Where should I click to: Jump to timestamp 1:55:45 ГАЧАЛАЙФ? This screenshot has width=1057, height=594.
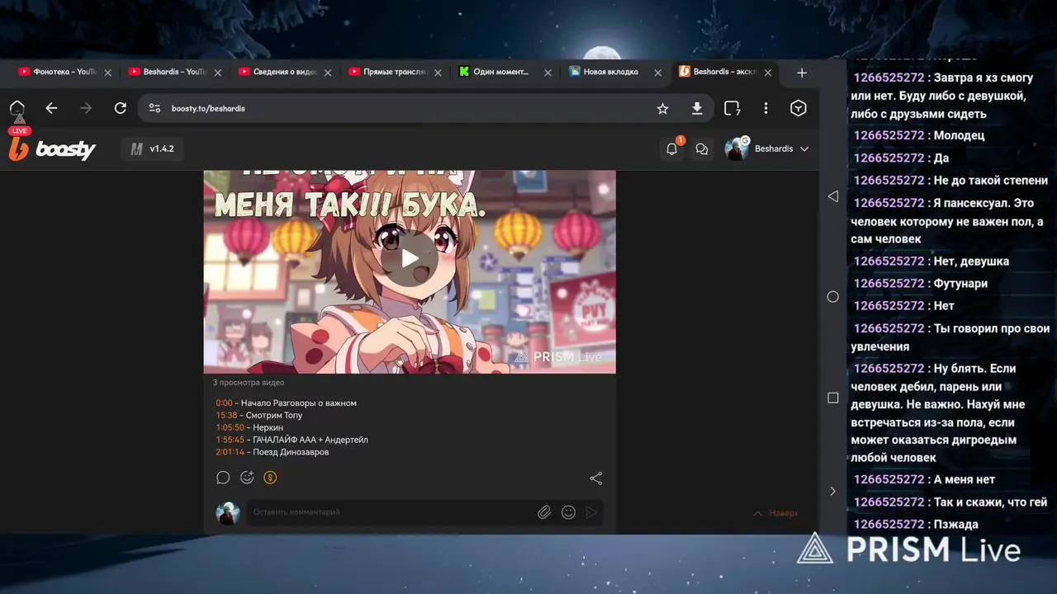click(230, 440)
